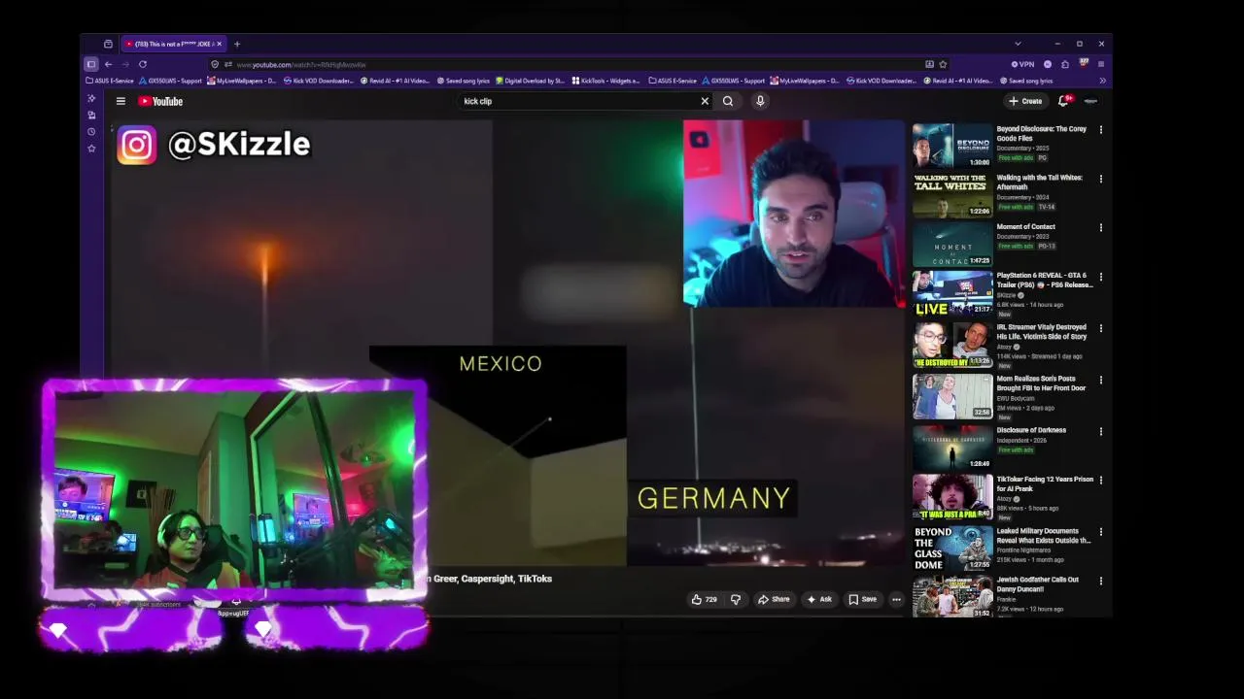Open the history clock in sidebar
Screen dimensions: 1244x699
pyautogui.click(x=91, y=131)
